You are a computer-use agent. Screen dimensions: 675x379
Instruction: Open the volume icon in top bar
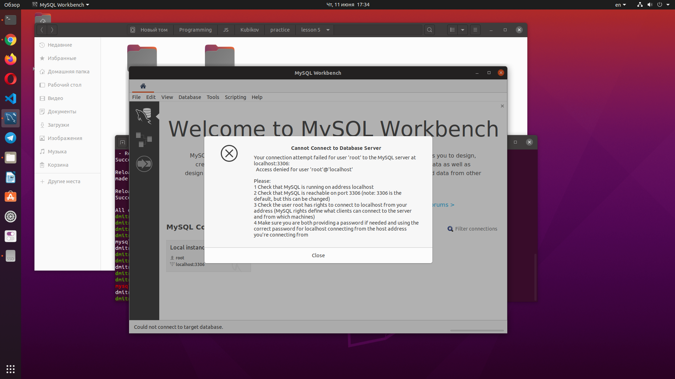[x=650, y=5]
